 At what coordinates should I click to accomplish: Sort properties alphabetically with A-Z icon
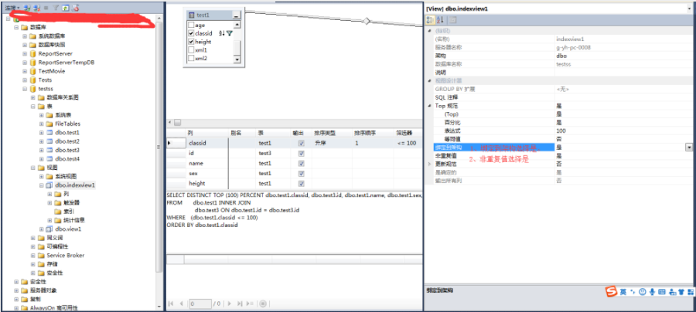[x=440, y=19]
